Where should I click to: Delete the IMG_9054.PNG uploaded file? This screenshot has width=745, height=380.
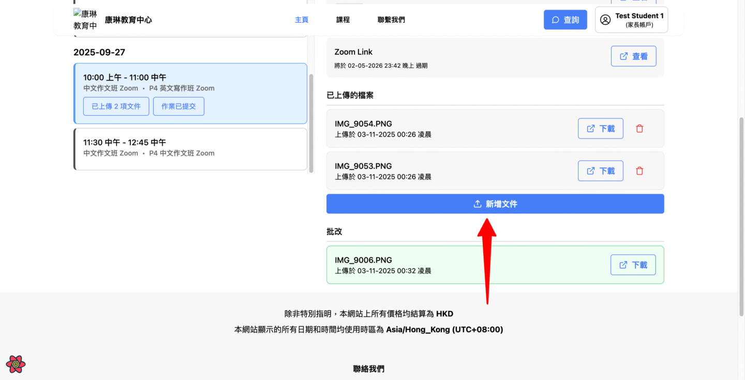[x=639, y=129]
